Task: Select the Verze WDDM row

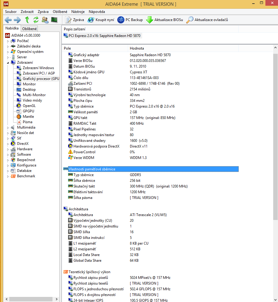Action: click(151, 157)
